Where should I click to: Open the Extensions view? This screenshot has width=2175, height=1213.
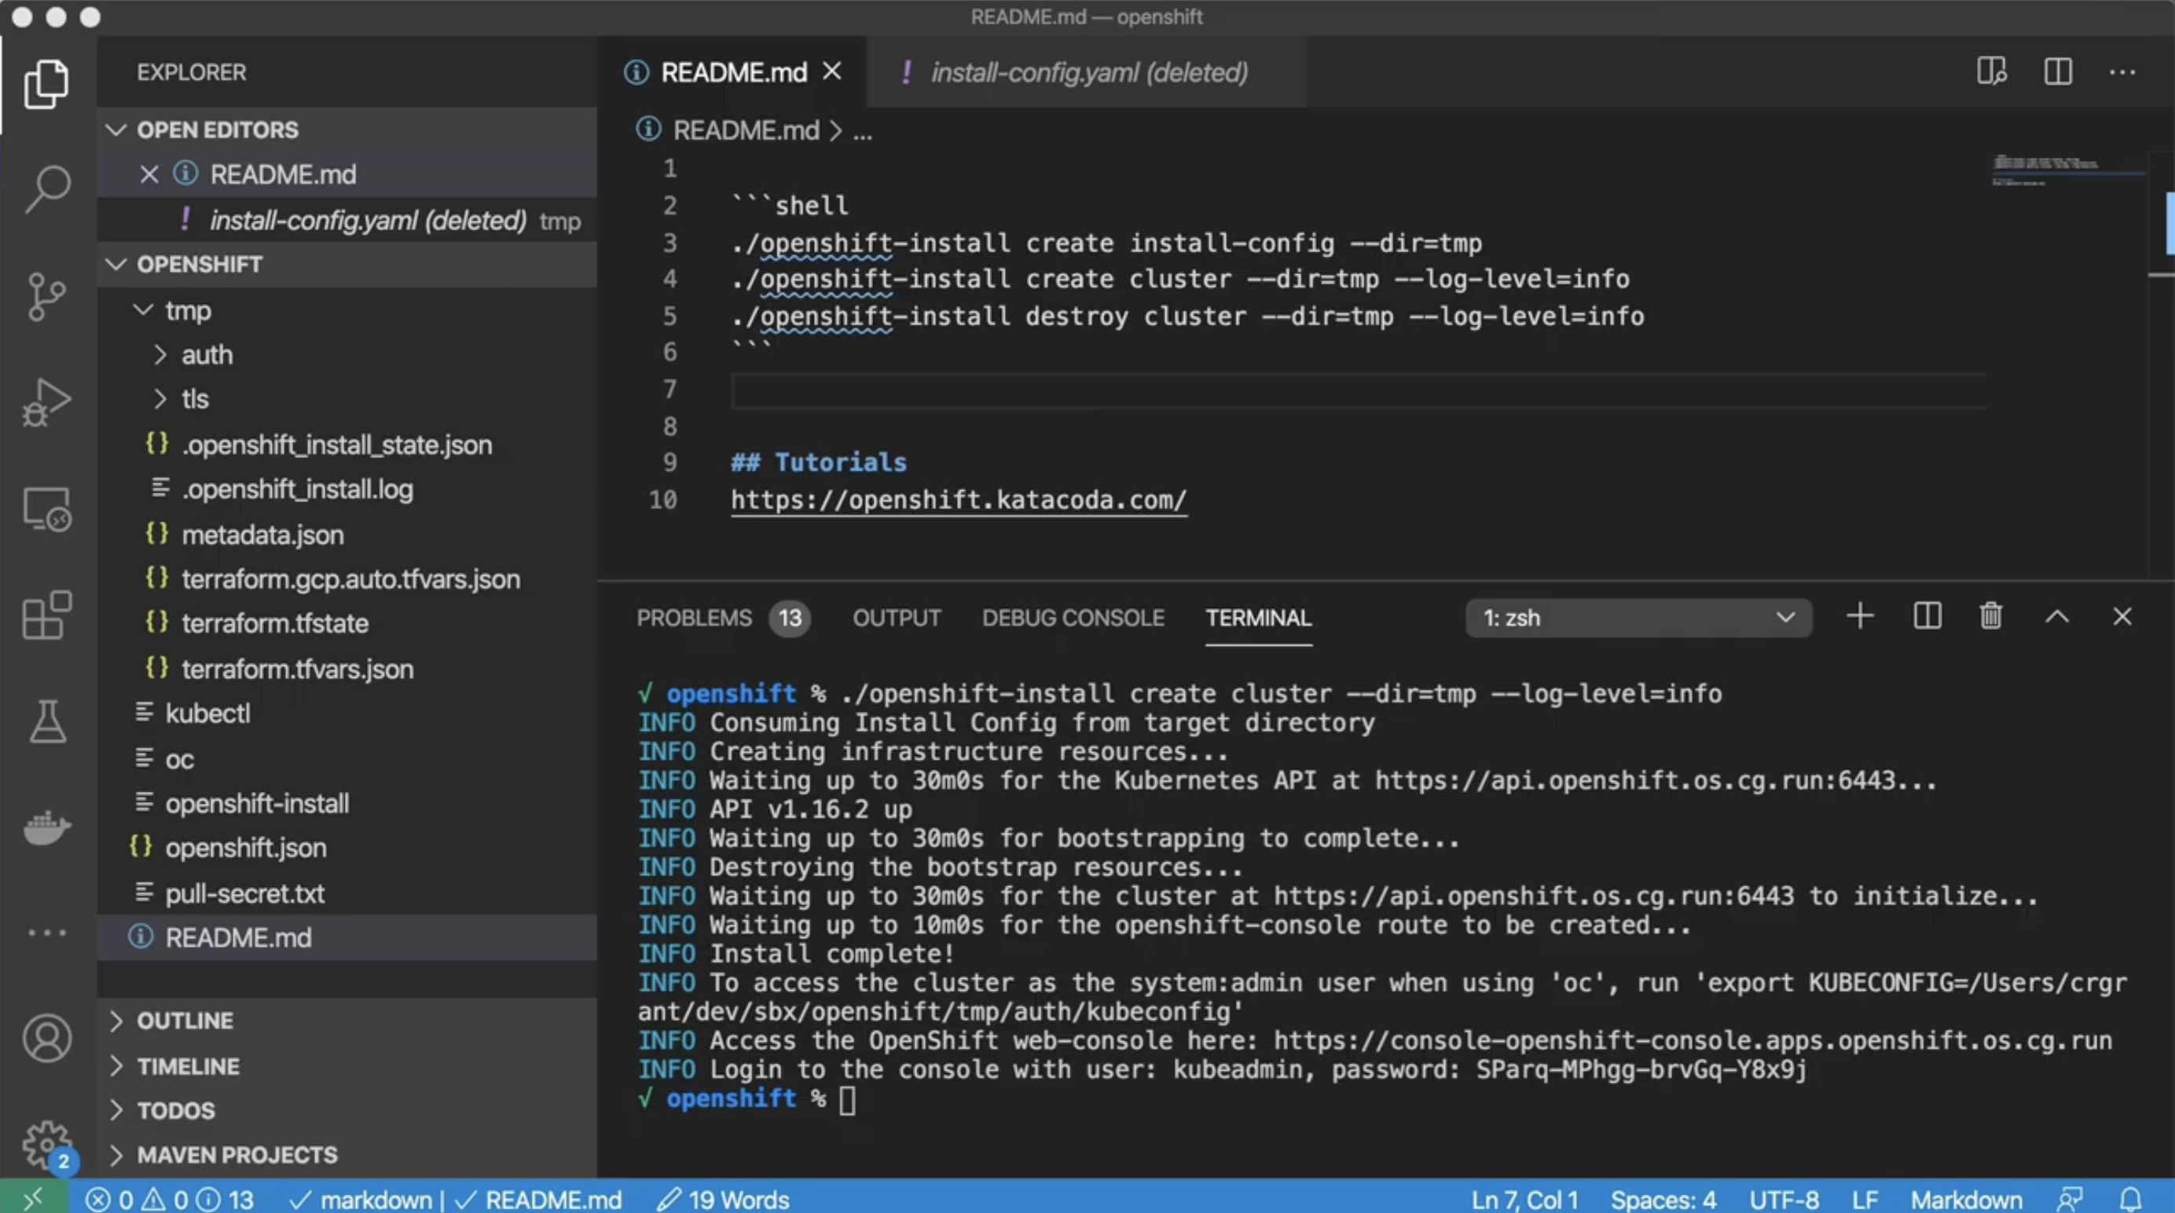pyautogui.click(x=46, y=615)
